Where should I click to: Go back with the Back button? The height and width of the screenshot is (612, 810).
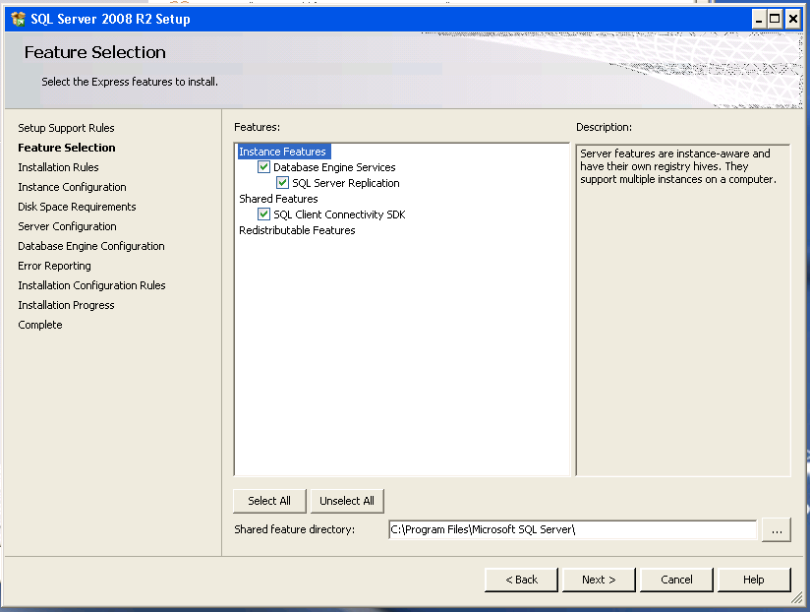click(x=521, y=580)
